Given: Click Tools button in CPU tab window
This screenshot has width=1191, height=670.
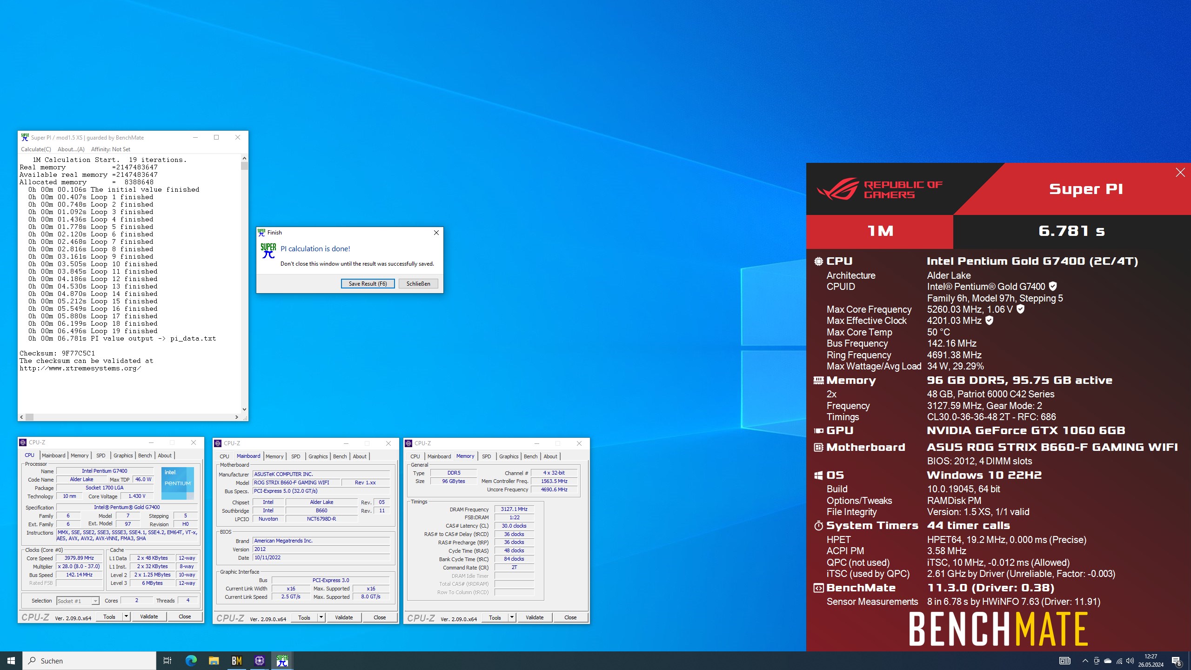Looking at the screenshot, I should click(109, 616).
